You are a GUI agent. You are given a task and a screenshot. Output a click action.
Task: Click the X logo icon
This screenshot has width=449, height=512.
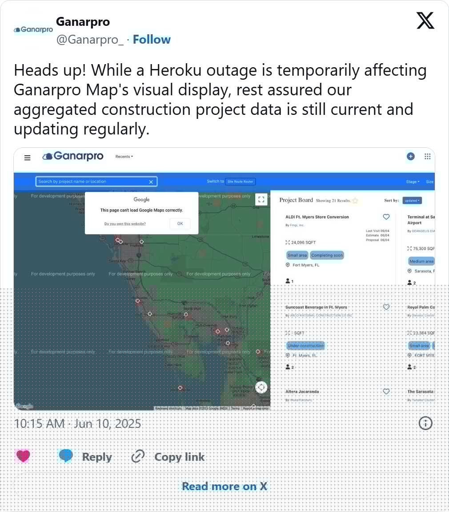425,20
